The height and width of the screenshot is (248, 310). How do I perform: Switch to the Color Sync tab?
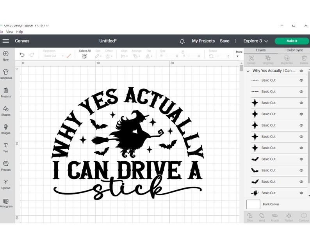[x=295, y=50]
